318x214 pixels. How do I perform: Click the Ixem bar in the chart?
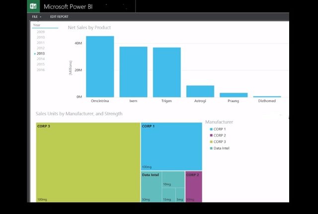pos(134,72)
